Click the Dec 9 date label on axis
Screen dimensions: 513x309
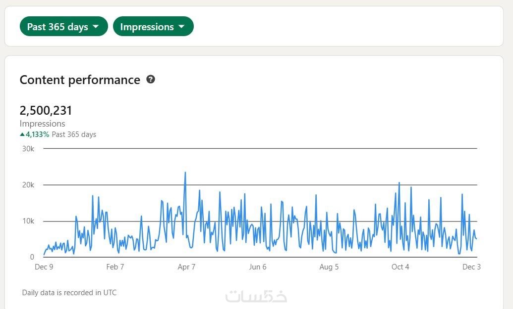[x=44, y=267]
